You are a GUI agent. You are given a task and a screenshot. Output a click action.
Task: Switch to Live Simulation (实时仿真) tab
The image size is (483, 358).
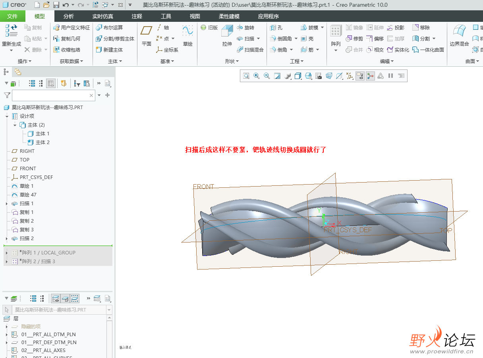coord(102,16)
